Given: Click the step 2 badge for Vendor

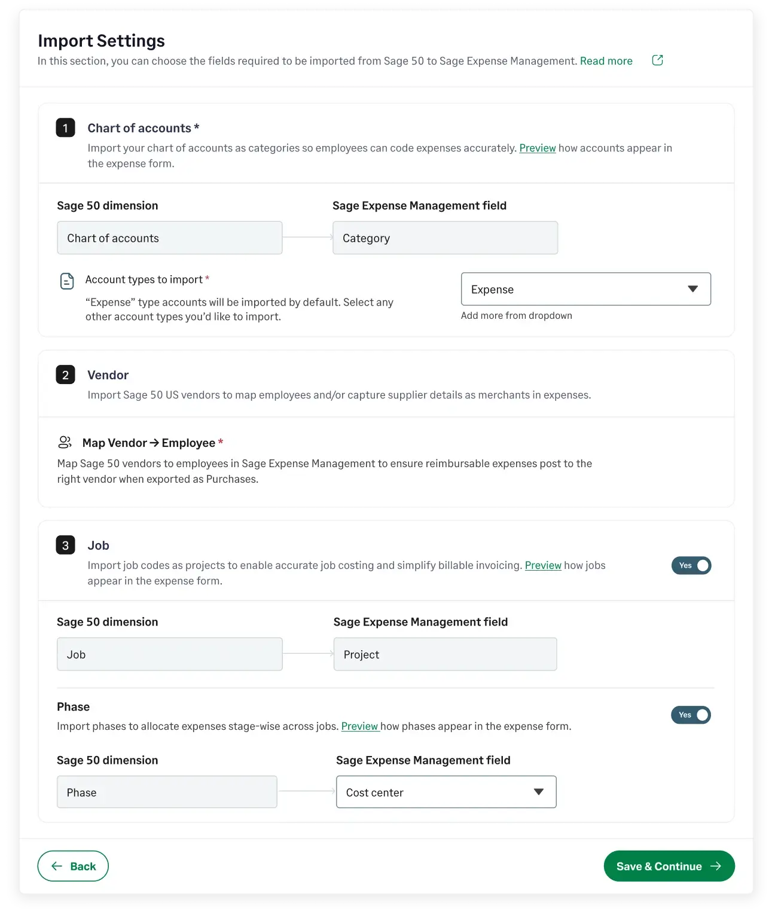Looking at the screenshot, I should pyautogui.click(x=66, y=375).
